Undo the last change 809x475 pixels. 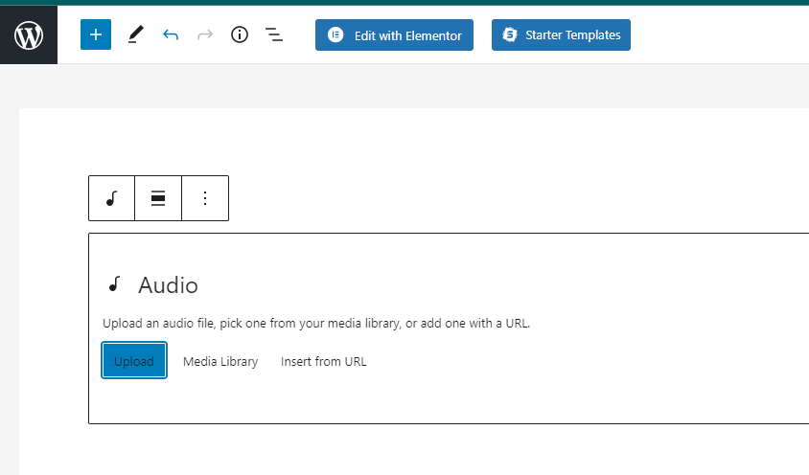click(x=171, y=34)
